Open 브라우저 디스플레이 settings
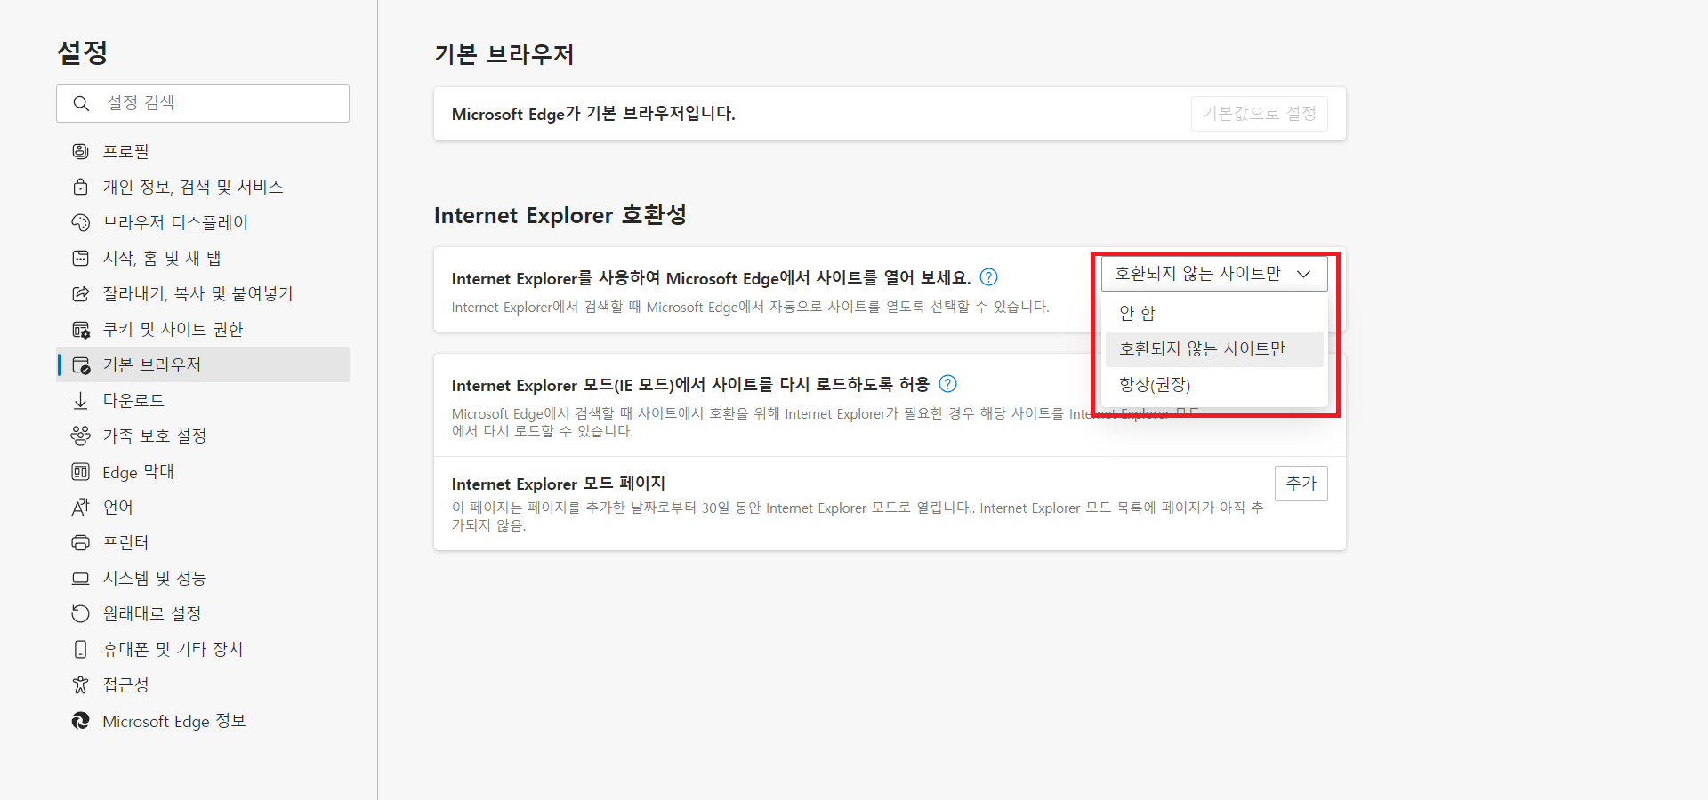The width and height of the screenshot is (1708, 800). [203, 222]
